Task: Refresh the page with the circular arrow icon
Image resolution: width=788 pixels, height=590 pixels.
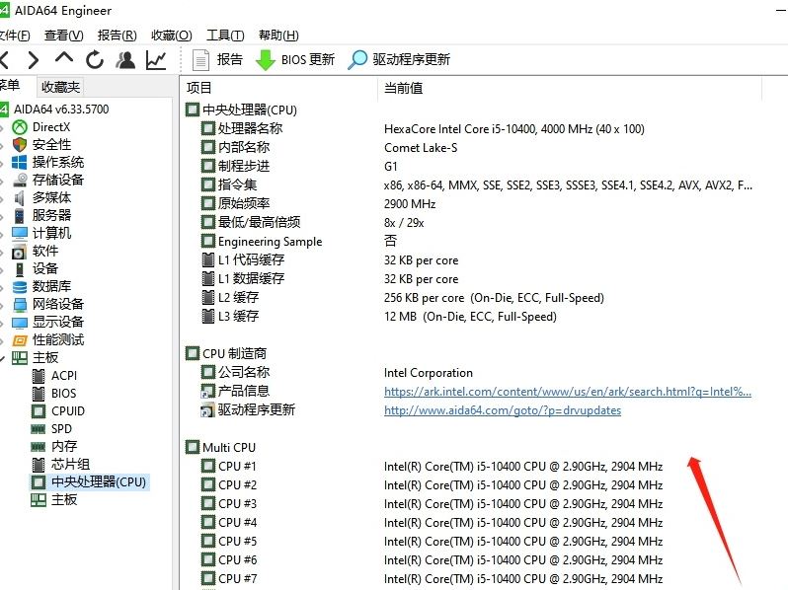Action: click(95, 60)
